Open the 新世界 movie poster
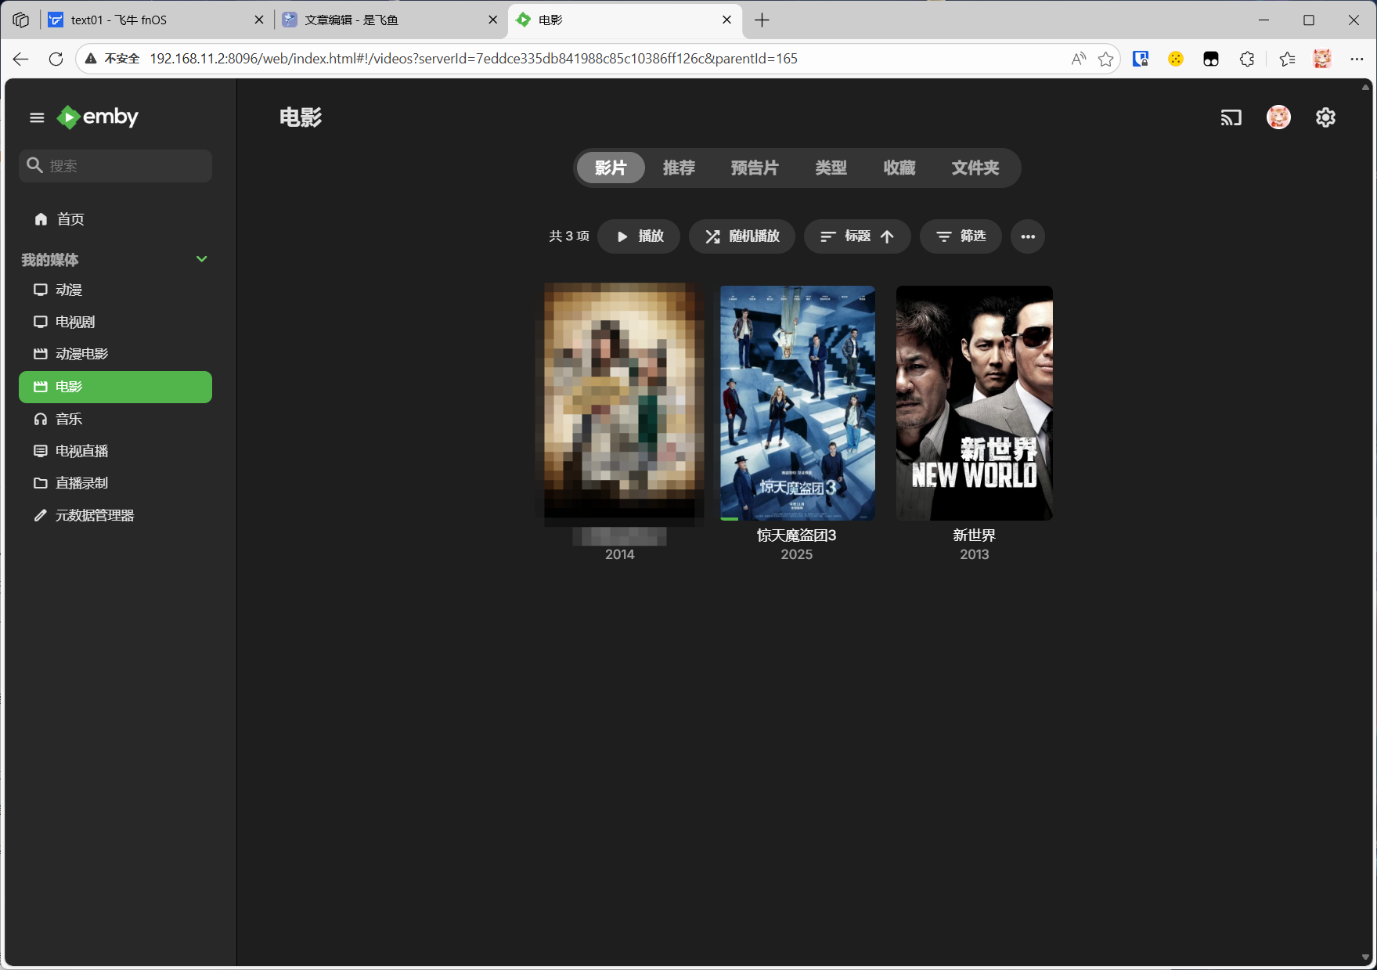1377x970 pixels. click(x=974, y=402)
